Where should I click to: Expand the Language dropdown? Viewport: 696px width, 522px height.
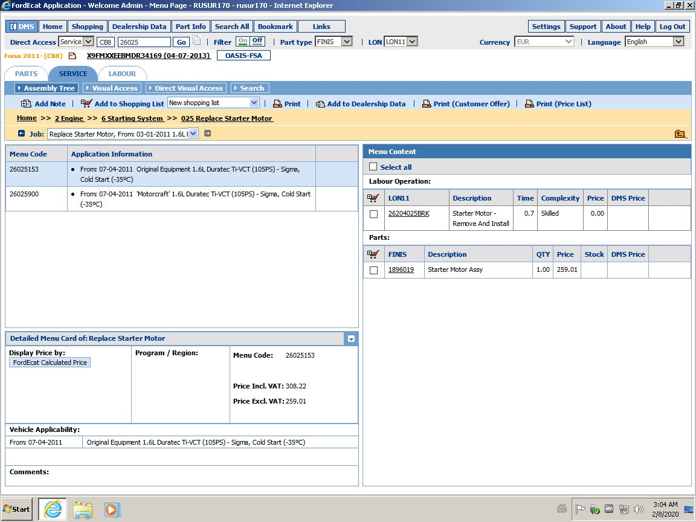tap(678, 42)
